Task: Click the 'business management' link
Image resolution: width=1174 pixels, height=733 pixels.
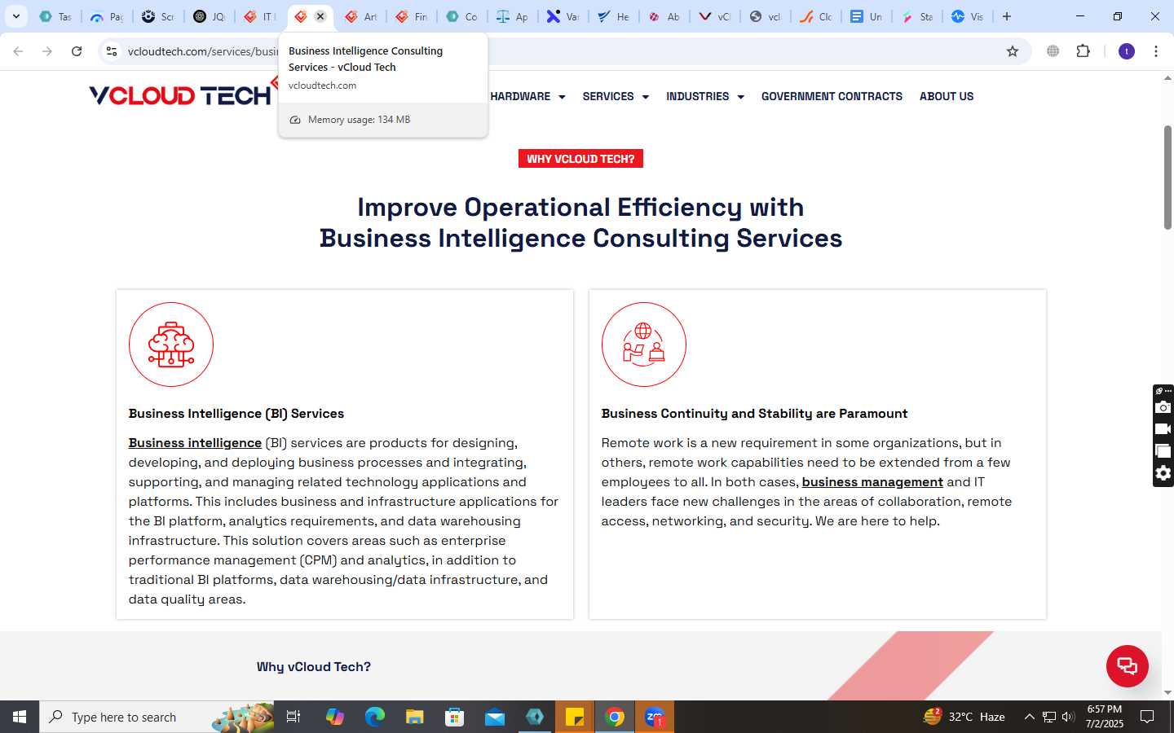Action: (x=872, y=482)
